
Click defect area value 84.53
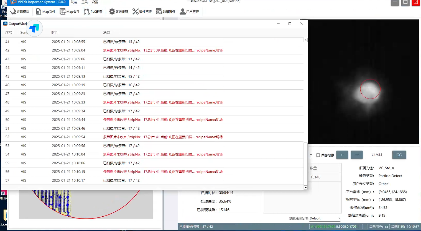pyautogui.click(x=383, y=208)
